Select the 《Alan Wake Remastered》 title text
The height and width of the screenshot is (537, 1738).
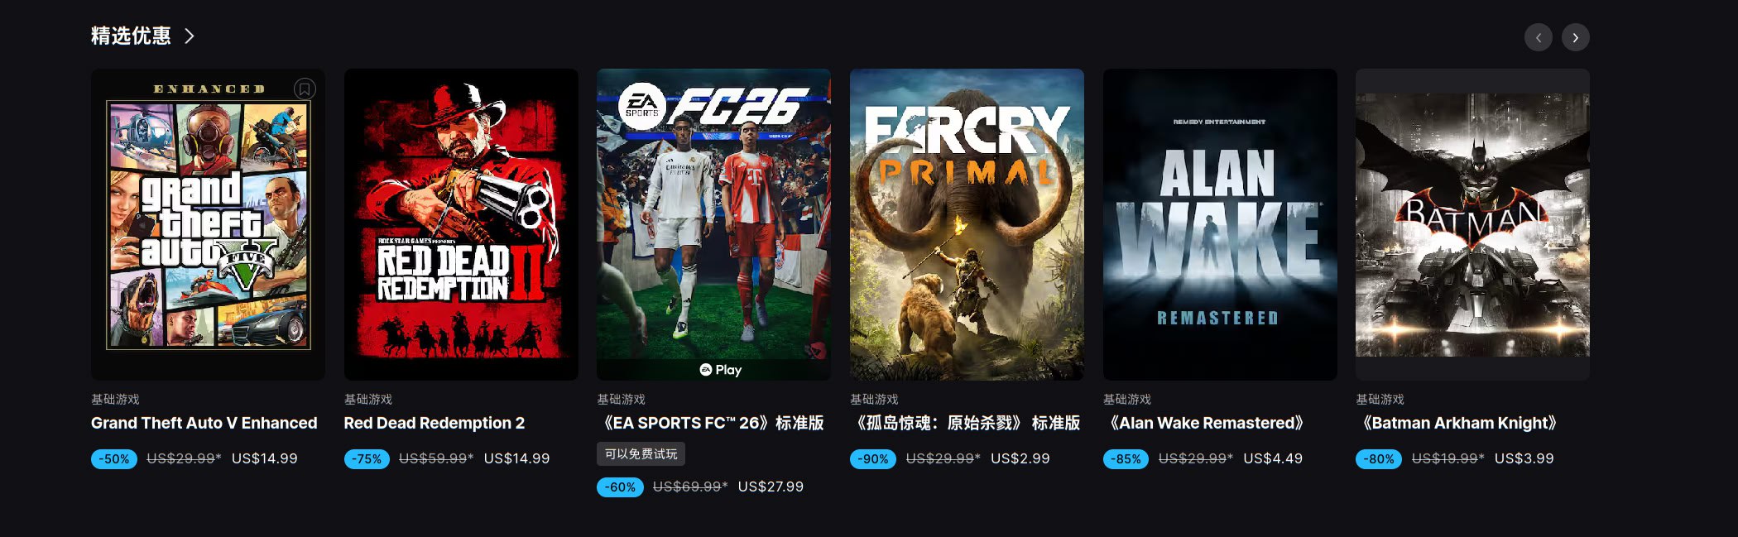[x=1207, y=423]
